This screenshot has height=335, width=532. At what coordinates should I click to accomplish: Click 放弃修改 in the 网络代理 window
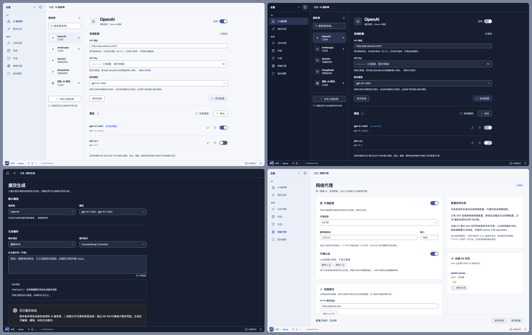pos(499,320)
